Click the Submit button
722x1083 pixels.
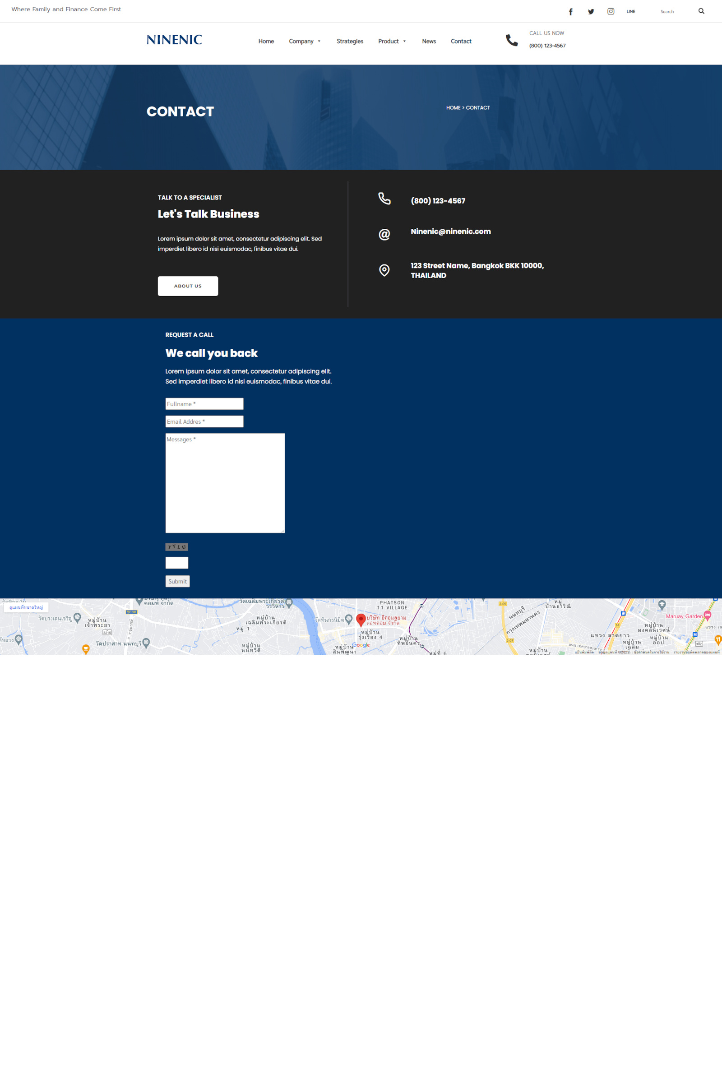click(178, 582)
